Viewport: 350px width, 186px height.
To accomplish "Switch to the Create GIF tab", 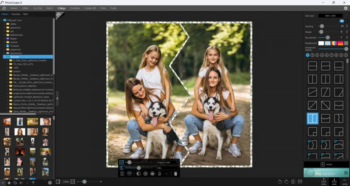I will pyautogui.click(x=90, y=8).
